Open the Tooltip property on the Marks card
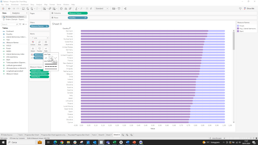 [x=39, y=49]
